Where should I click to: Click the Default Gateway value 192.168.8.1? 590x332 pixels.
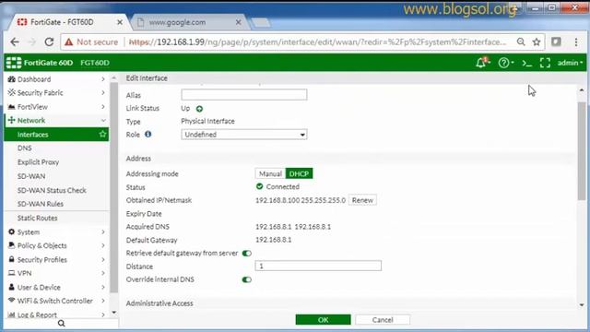coord(273,240)
